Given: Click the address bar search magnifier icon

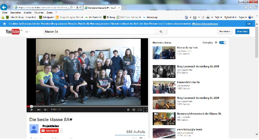Looking at the screenshot, I should (x=71, y=7).
